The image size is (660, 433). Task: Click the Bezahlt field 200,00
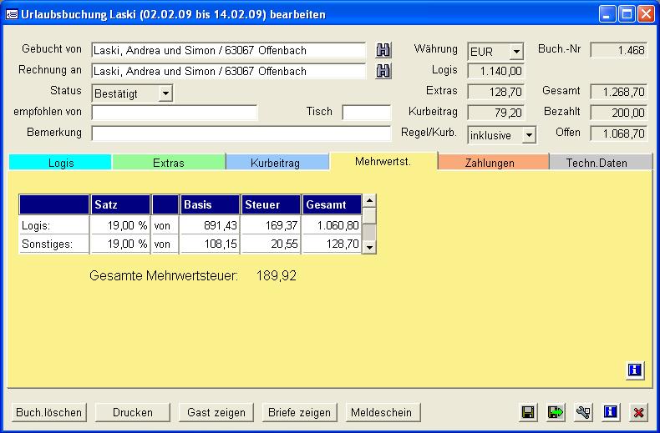tap(618, 113)
